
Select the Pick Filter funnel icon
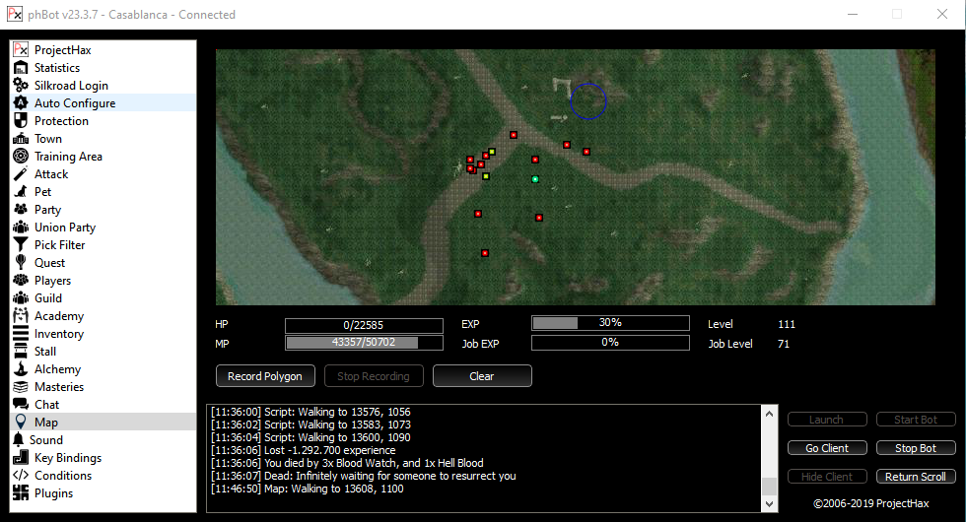tap(21, 245)
